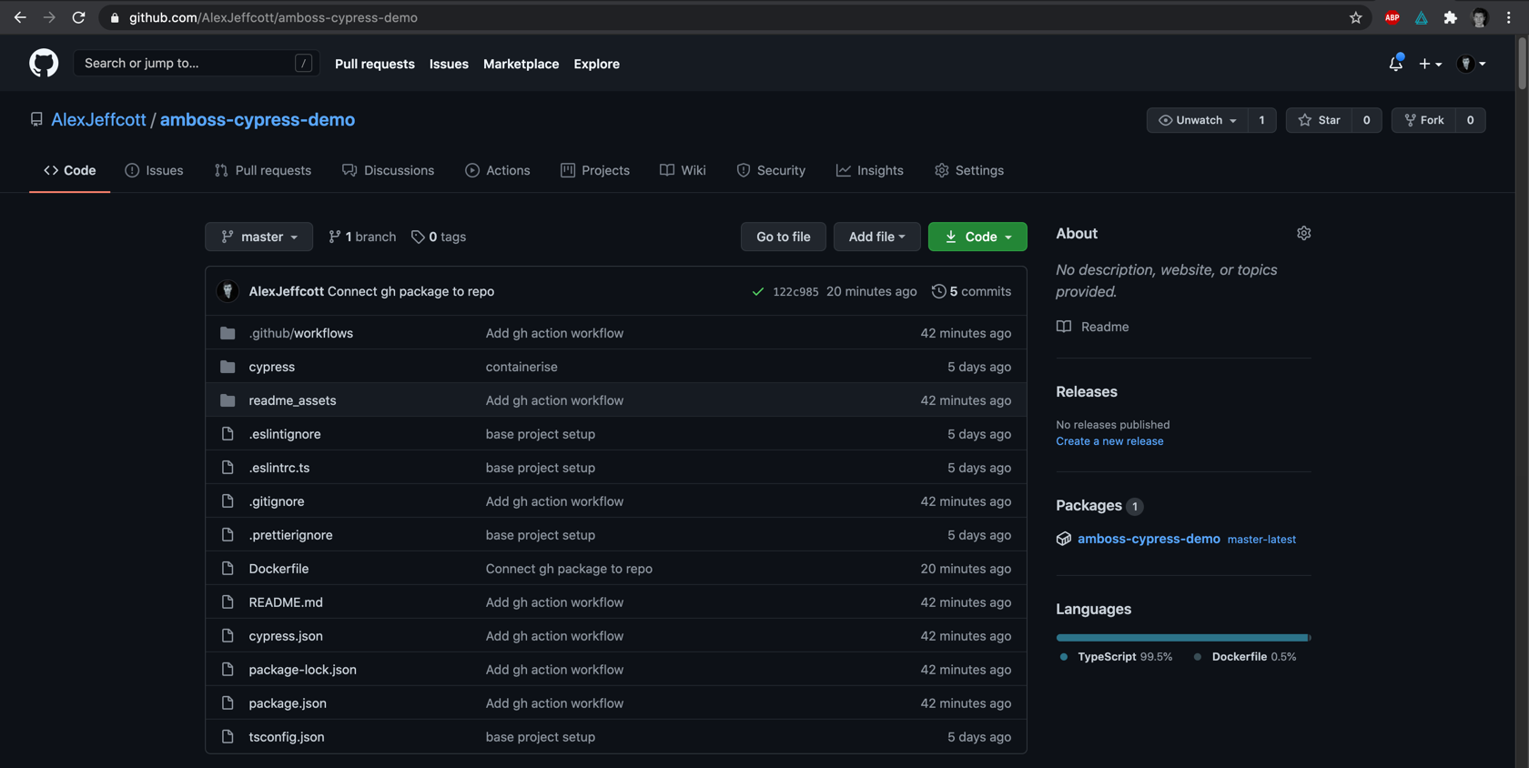1529x768 pixels.
Task: Open the package-lock.json file
Action: [303, 670]
